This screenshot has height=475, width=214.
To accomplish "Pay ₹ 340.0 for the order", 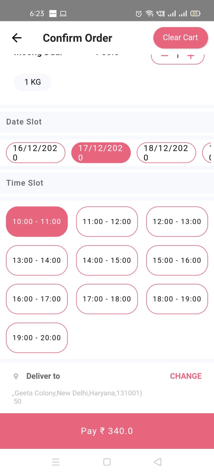I will (107, 431).
